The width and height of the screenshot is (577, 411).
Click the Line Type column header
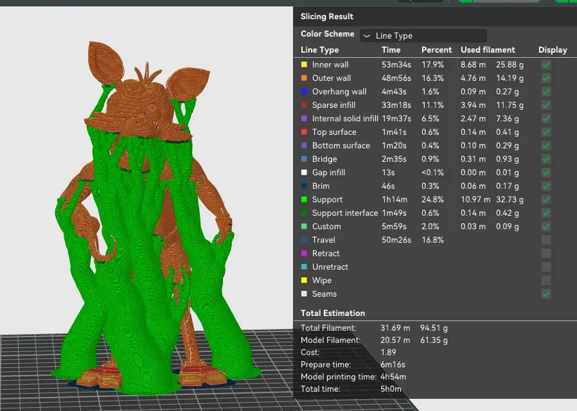pos(319,50)
